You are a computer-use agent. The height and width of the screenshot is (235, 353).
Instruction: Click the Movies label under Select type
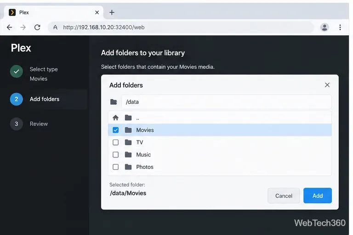(x=39, y=78)
